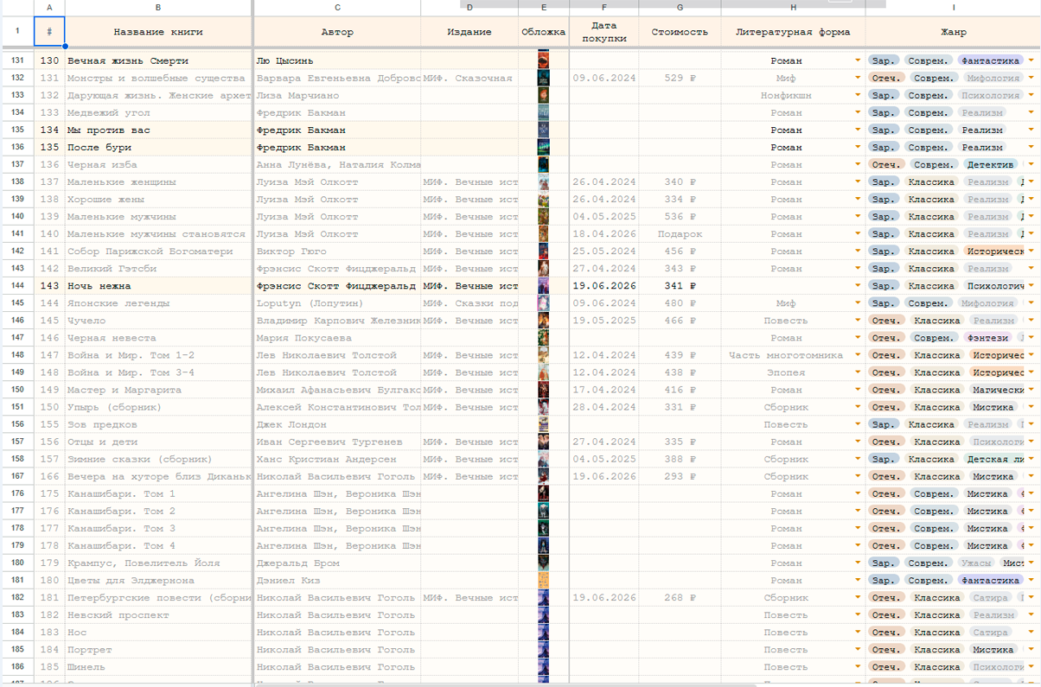1041x687 pixels.
Task: Click the Стоимость header cell
Action: pyautogui.click(x=680, y=32)
